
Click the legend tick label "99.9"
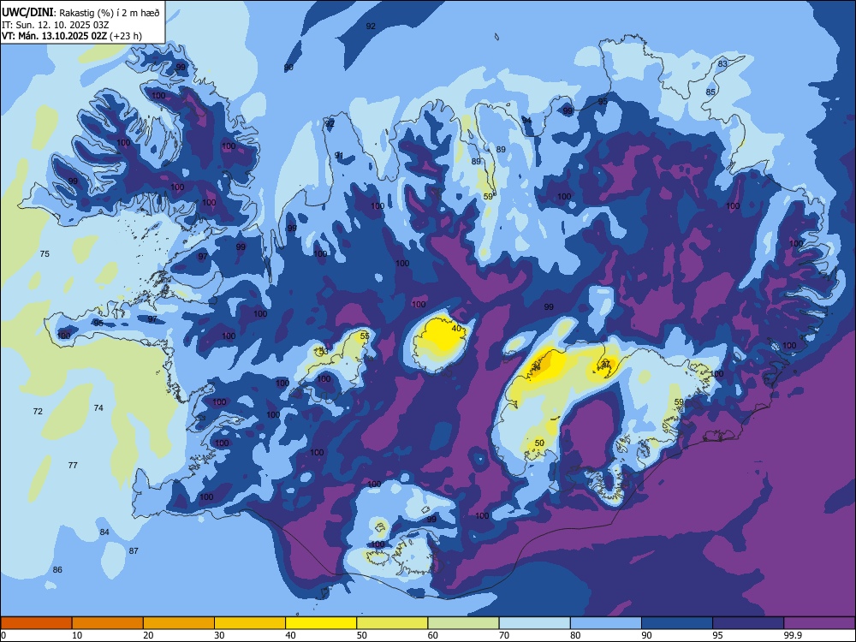pos(793,635)
